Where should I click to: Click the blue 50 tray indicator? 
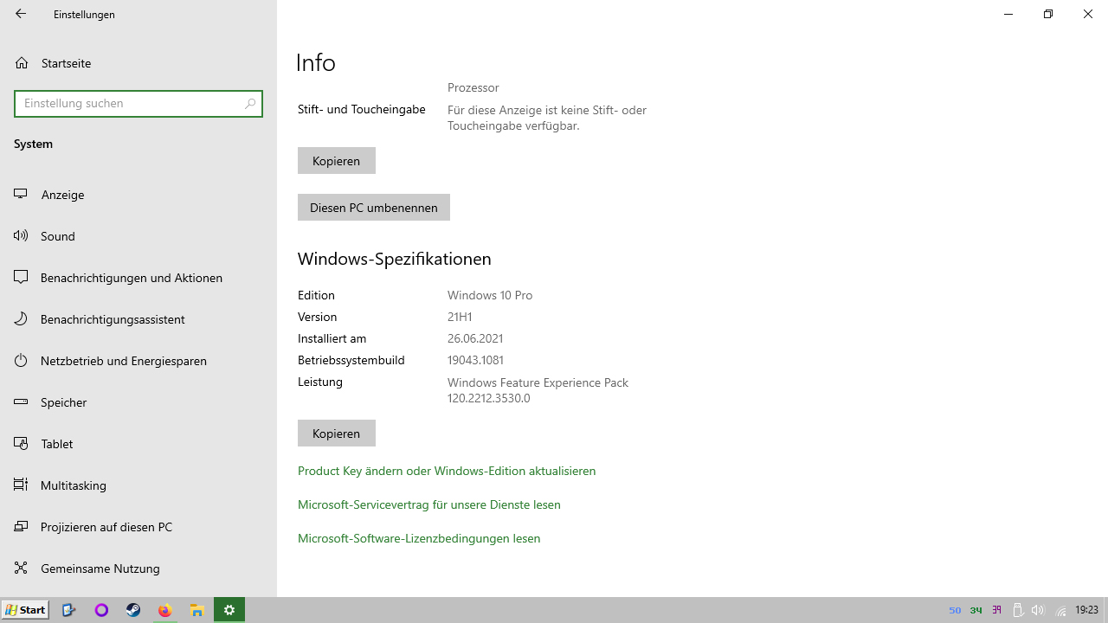[x=955, y=610]
